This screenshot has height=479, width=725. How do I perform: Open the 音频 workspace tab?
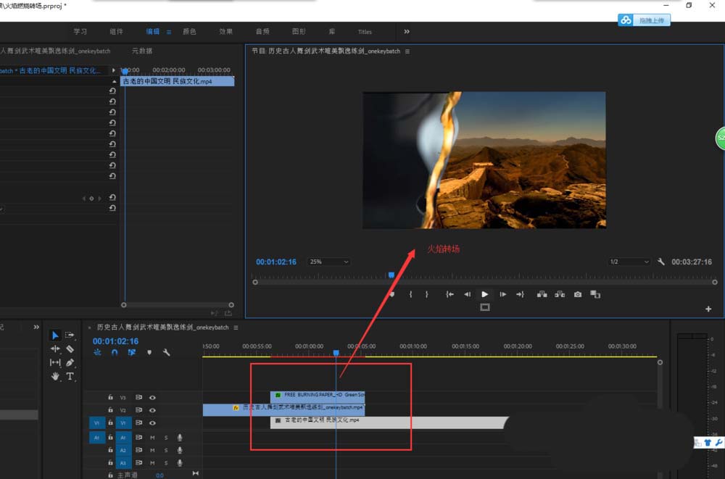pyautogui.click(x=262, y=32)
